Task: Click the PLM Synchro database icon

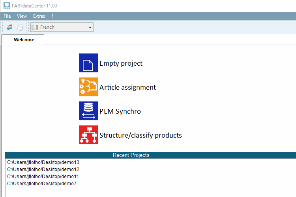Action: 88,111
